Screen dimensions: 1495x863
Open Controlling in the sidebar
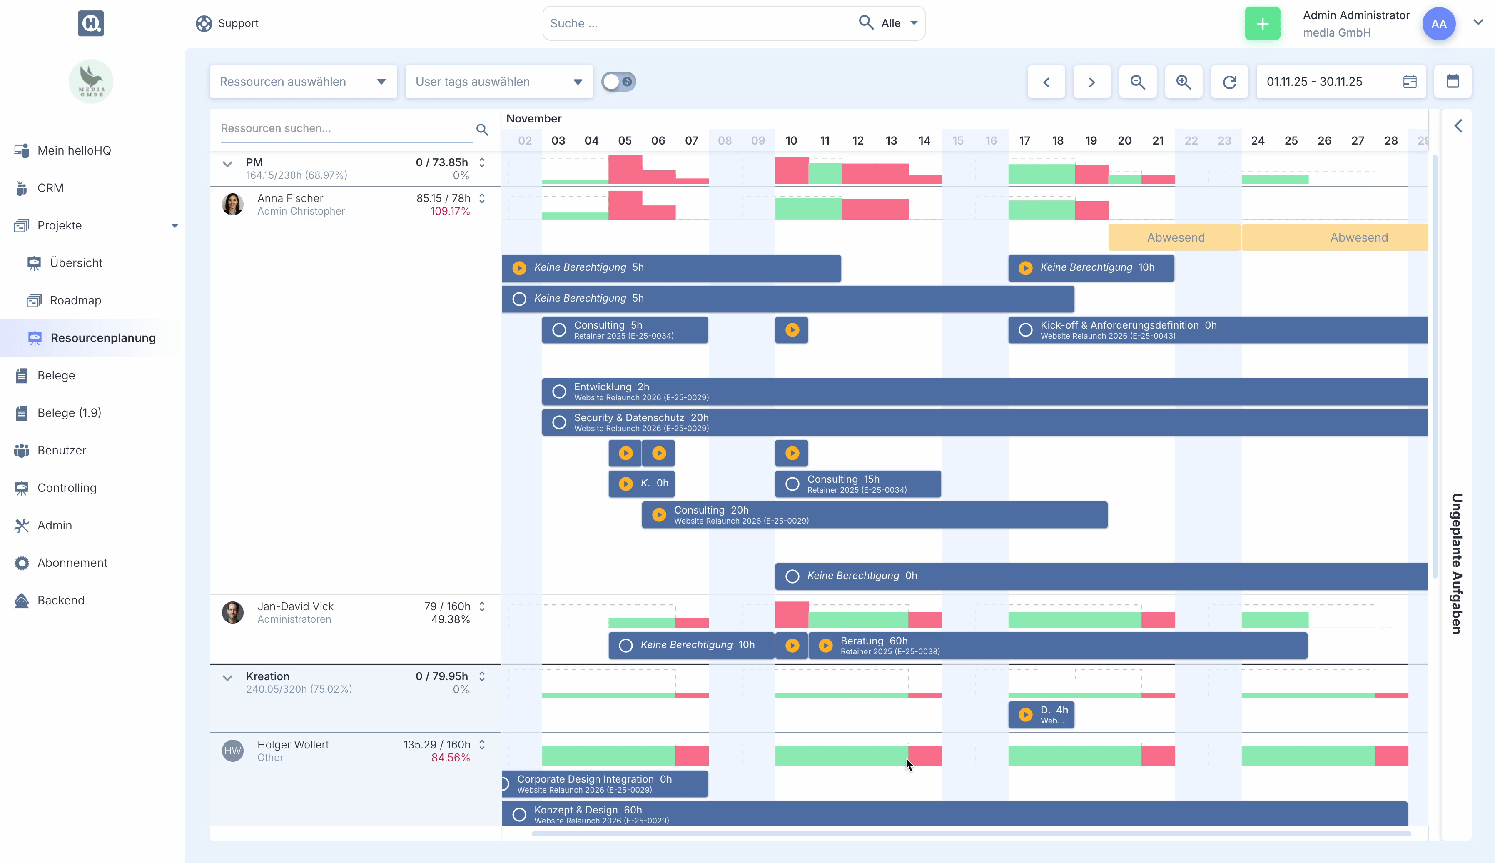point(66,488)
